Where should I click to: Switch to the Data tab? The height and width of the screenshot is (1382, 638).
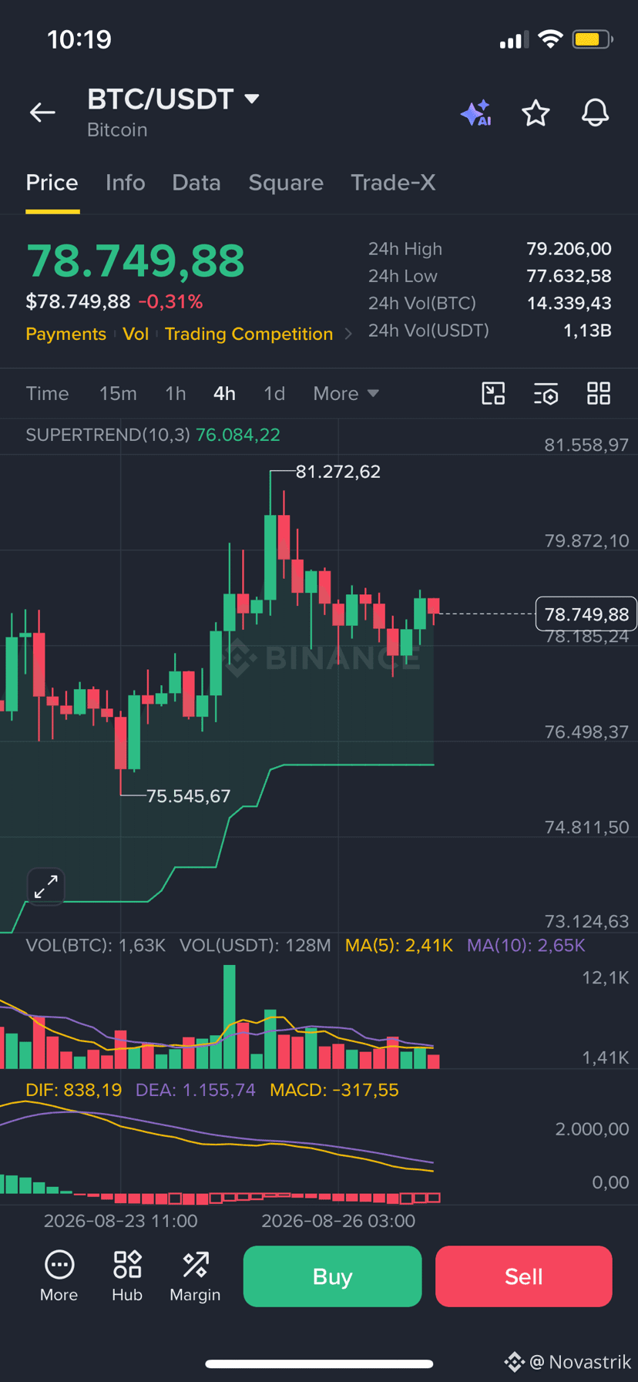pyautogui.click(x=196, y=183)
